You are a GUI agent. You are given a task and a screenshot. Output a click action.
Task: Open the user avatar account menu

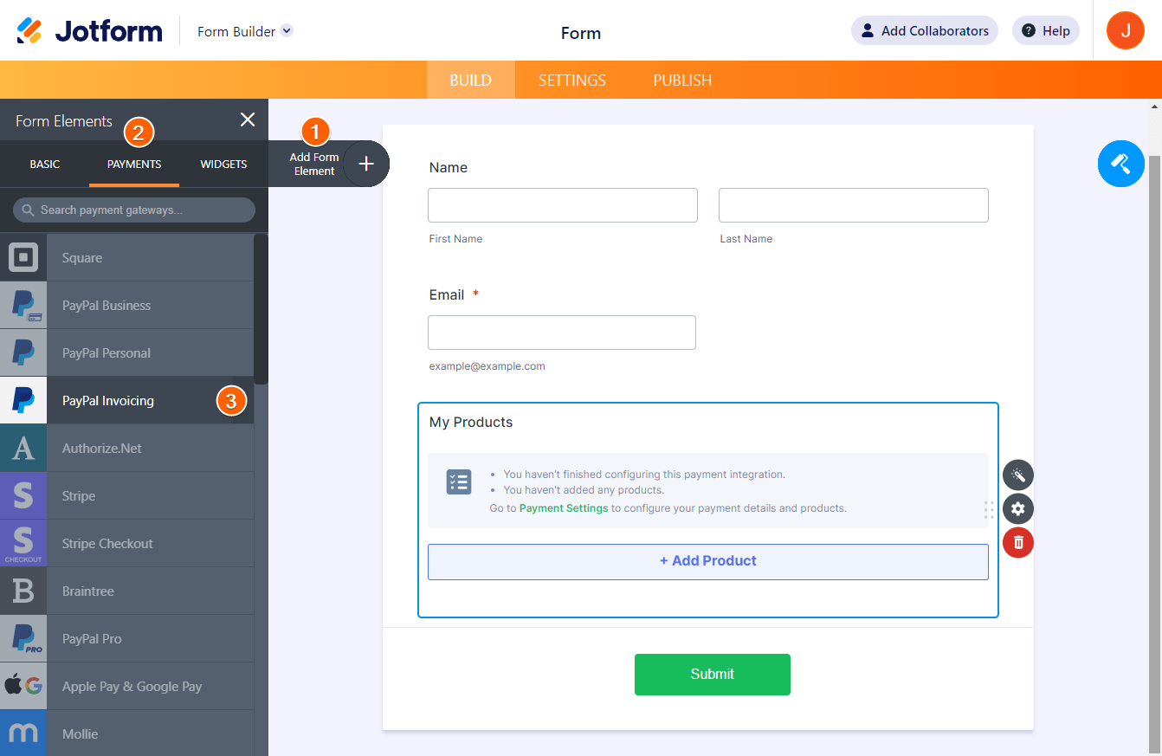pos(1126,30)
